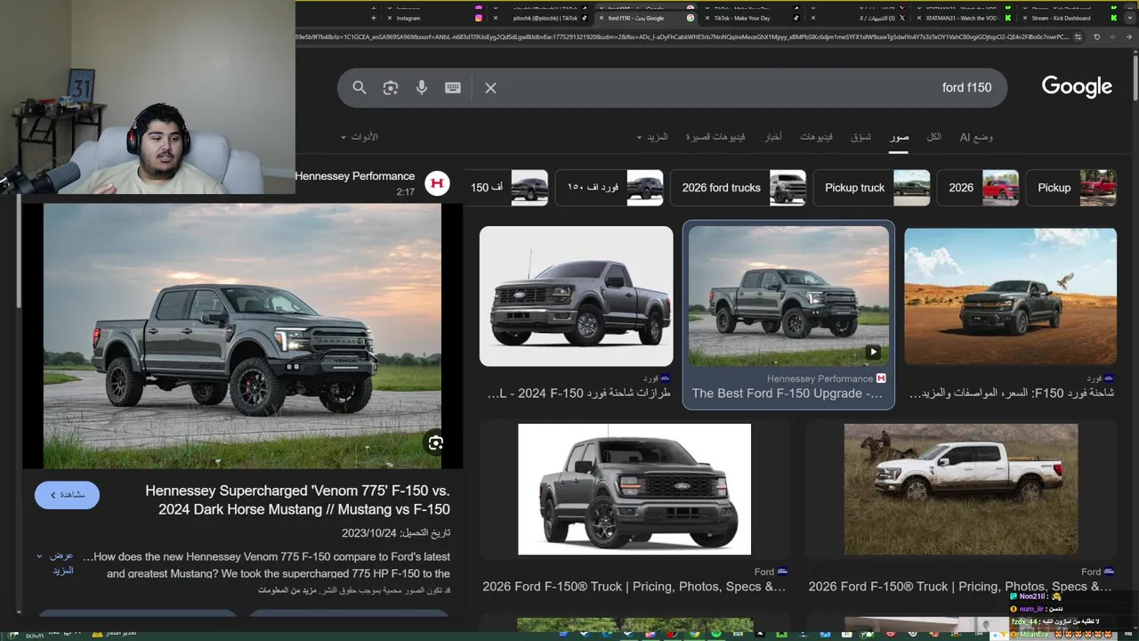
Task: Click 'تاريخ التحميل: 2023/10/24' upload date
Action: tap(396, 532)
